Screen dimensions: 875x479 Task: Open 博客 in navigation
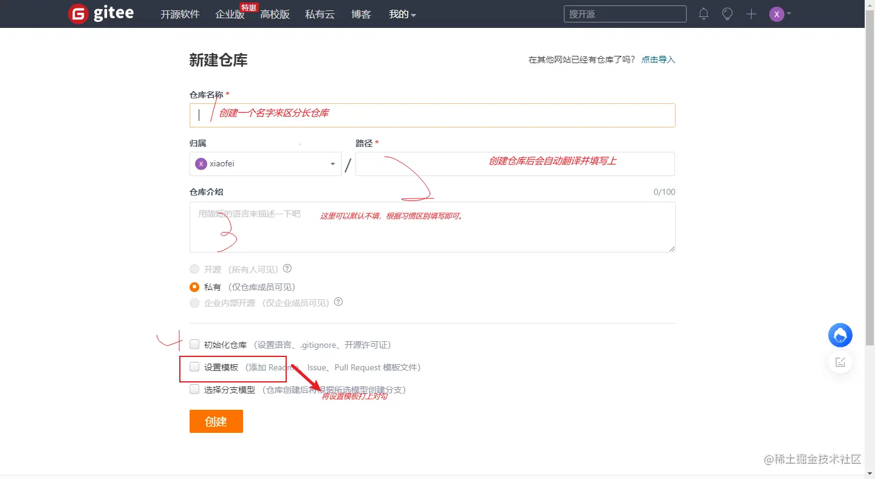[x=362, y=14]
